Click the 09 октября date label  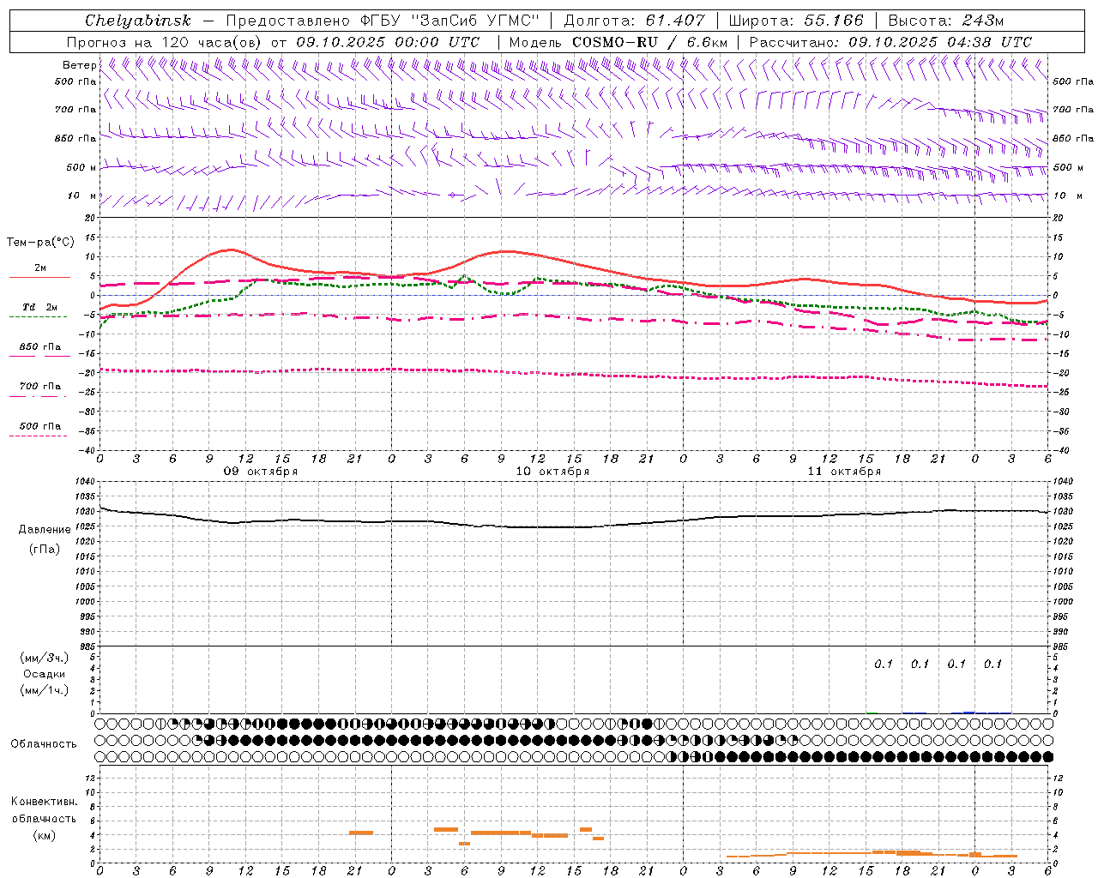click(261, 472)
